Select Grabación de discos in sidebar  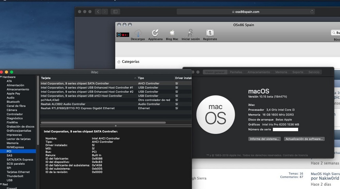click(x=20, y=126)
